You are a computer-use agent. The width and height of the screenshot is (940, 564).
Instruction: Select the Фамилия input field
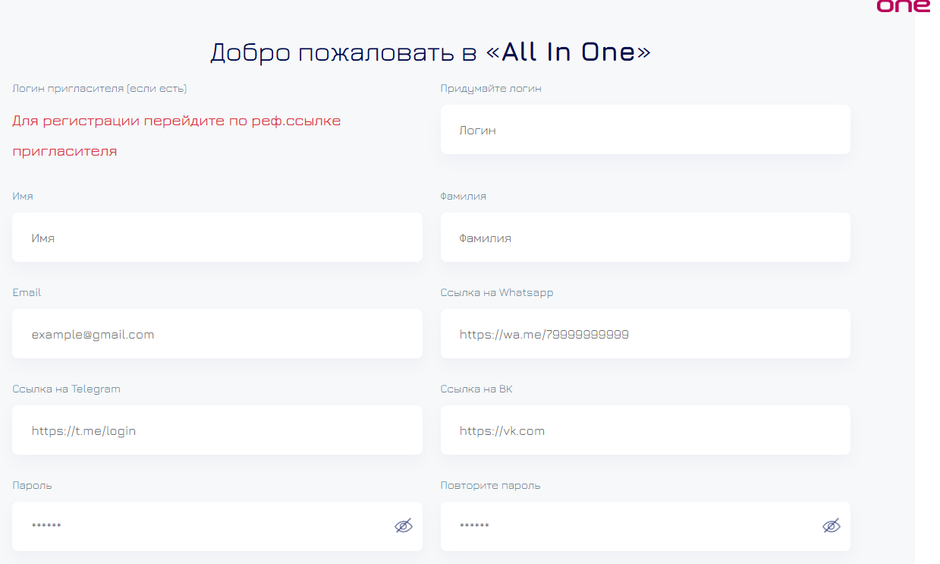click(x=645, y=238)
